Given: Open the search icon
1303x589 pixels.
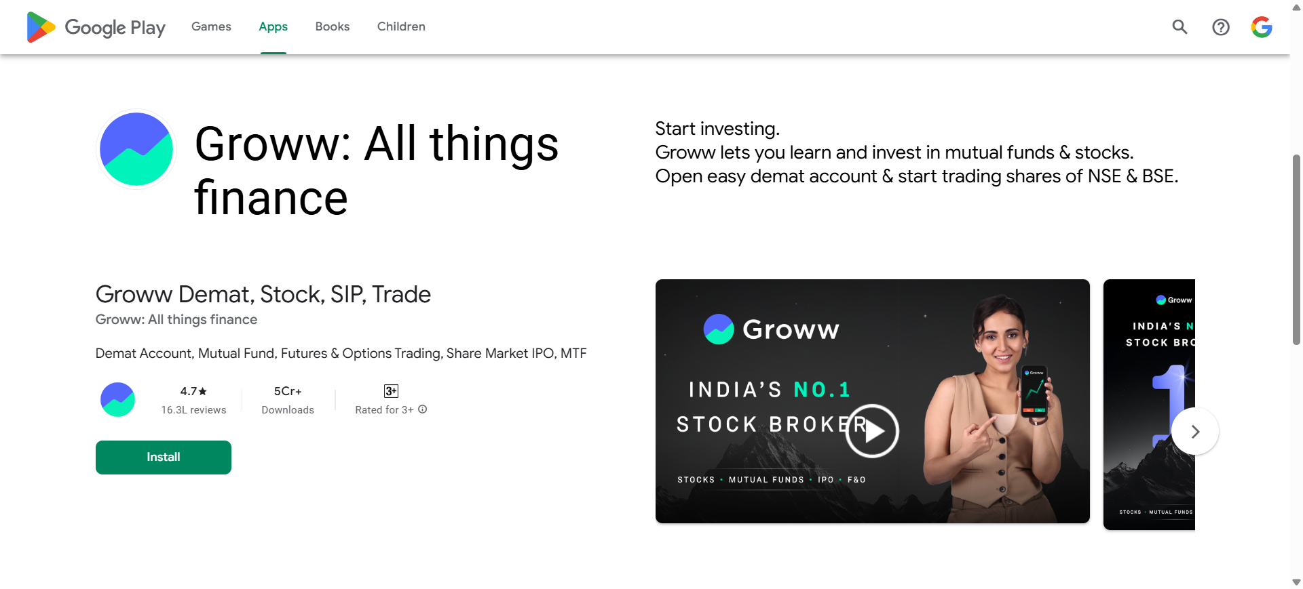Looking at the screenshot, I should click(x=1179, y=27).
